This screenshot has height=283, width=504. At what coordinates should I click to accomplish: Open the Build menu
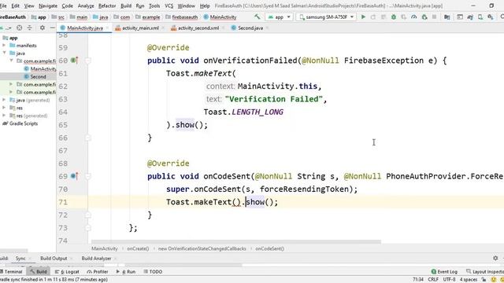click(x=126, y=6)
